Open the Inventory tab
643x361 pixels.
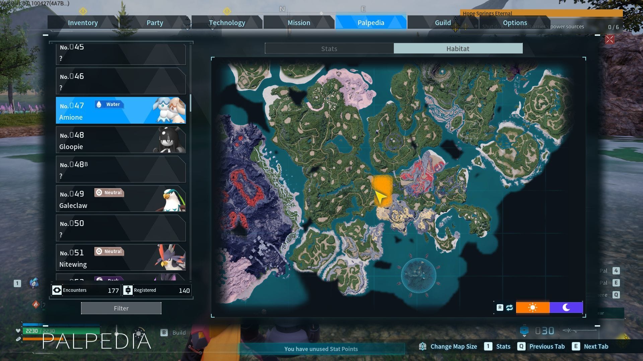pos(83,22)
